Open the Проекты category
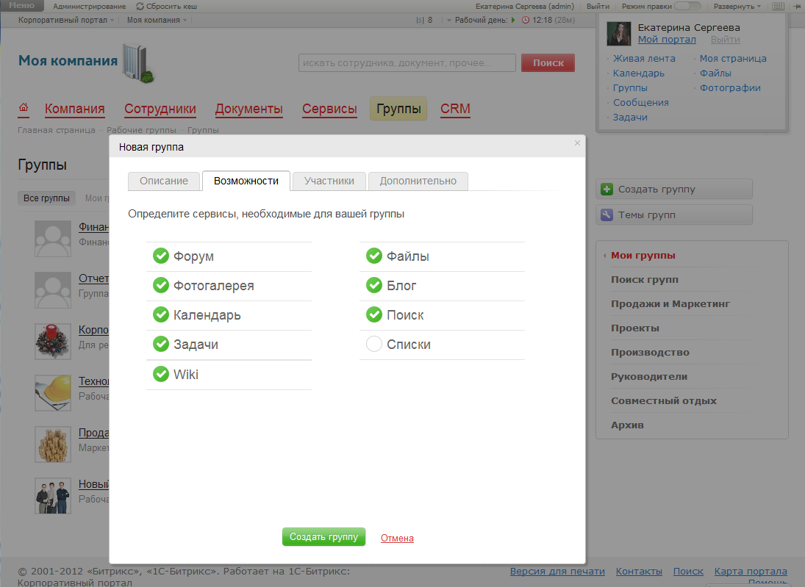This screenshot has width=805, height=587. point(635,328)
